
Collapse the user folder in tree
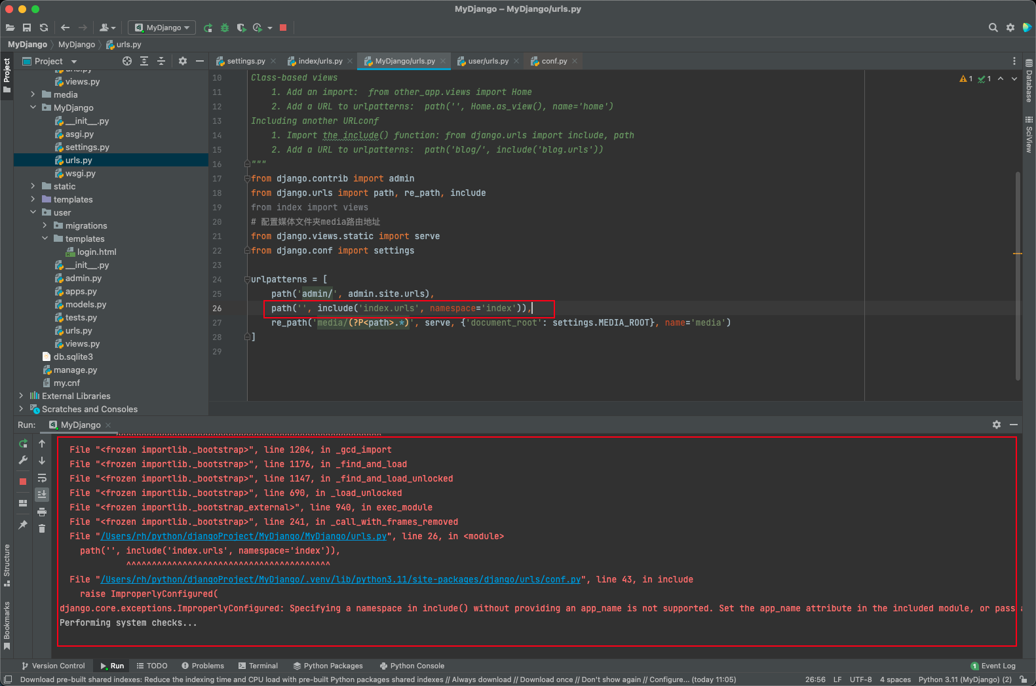[33, 212]
